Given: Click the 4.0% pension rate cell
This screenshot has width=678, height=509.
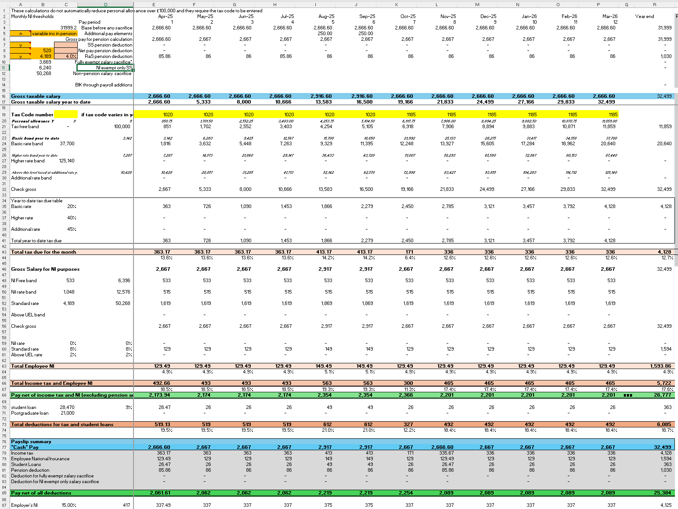Looking at the screenshot, I should coord(65,56).
